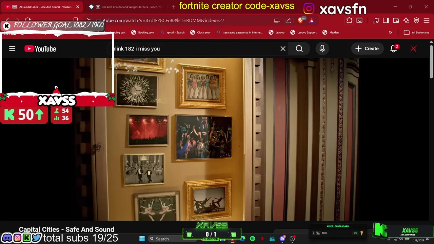Run search with the magnifier button
Viewport: 434px width, 244px height.
299,49
